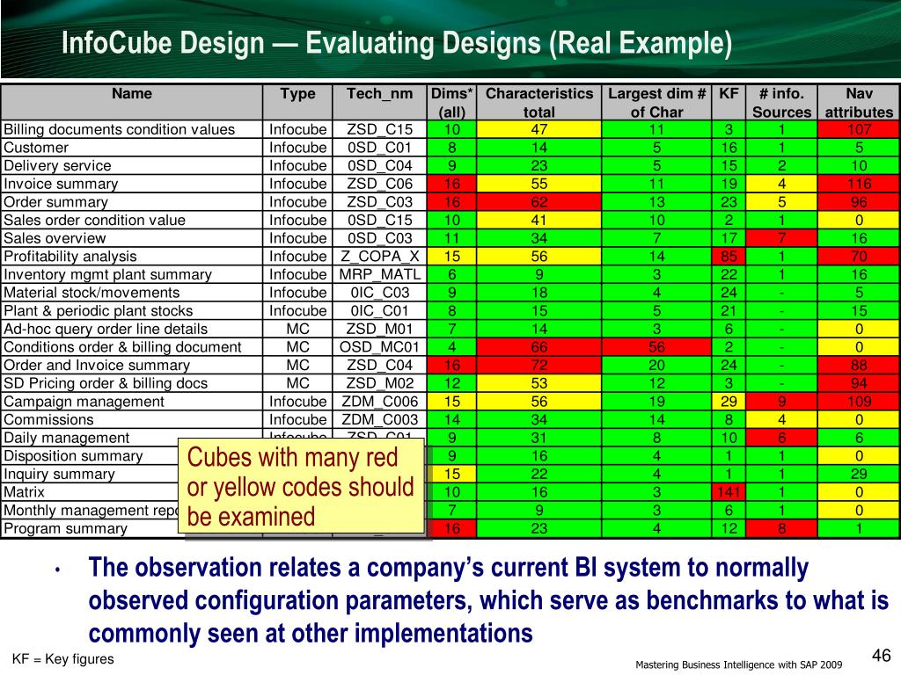
Task: Click red Characteristics cell '72'
Action: click(x=539, y=366)
